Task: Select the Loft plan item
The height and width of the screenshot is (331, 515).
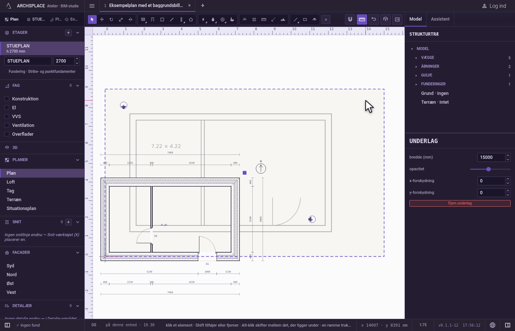Action: [42, 182]
